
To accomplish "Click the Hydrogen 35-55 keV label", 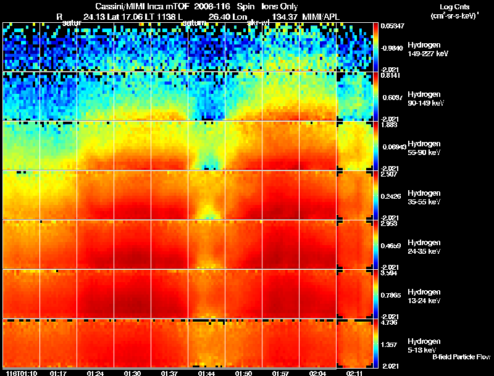I will [x=424, y=198].
